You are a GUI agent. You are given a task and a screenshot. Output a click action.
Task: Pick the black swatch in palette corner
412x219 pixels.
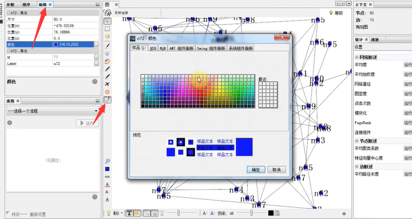pyautogui.click(x=143, y=106)
